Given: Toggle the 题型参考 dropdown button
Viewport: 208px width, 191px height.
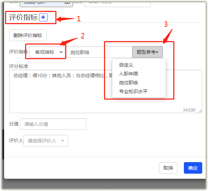Looking at the screenshot, I should coord(148,52).
